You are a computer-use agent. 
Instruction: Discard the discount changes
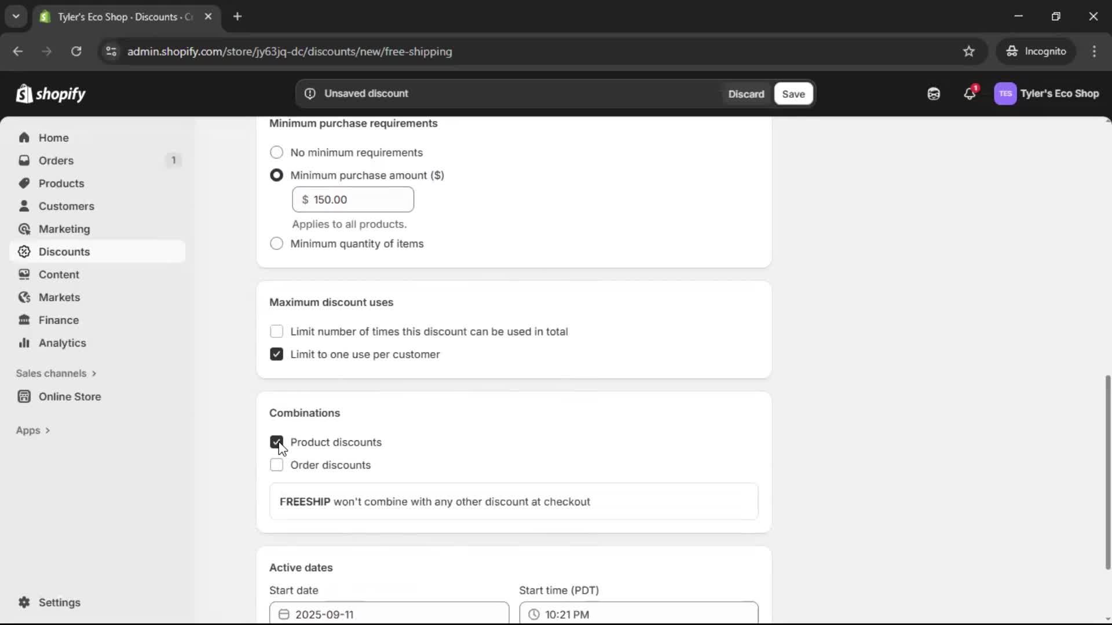746,93
